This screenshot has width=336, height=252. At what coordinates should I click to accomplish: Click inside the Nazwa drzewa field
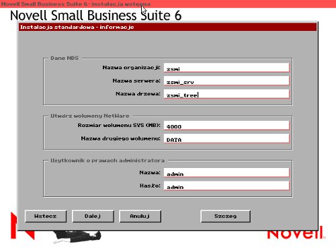click(226, 94)
